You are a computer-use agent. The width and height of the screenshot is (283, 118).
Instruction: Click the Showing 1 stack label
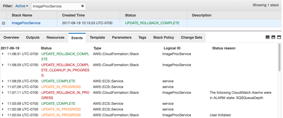266,5
